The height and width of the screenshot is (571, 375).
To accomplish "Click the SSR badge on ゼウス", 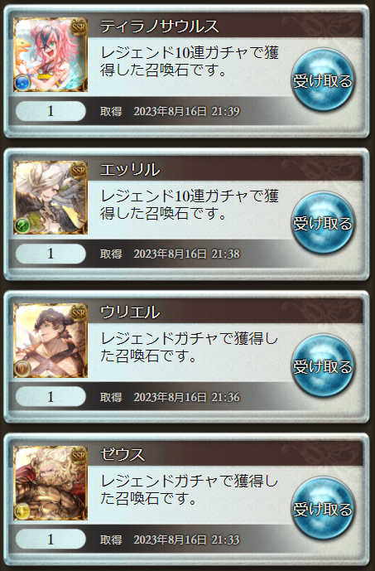I will click(79, 455).
